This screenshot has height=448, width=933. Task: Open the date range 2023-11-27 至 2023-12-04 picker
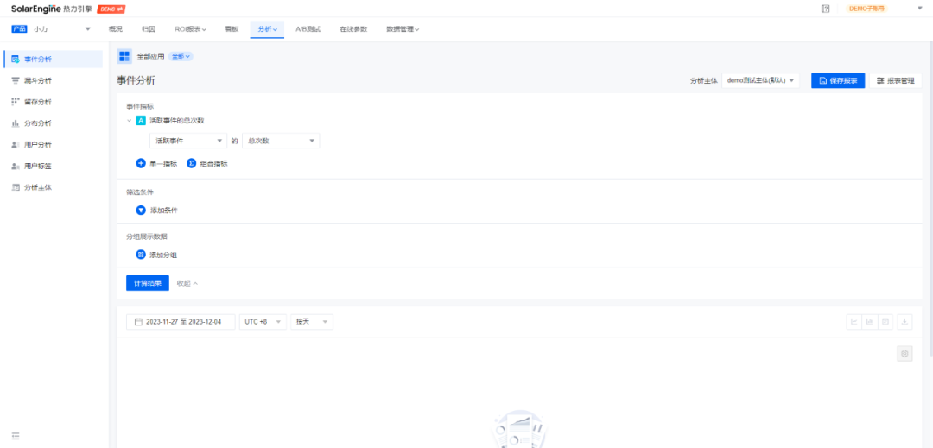pos(181,321)
